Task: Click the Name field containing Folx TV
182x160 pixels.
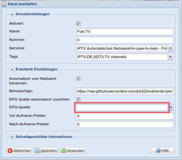Action: pos(125,31)
